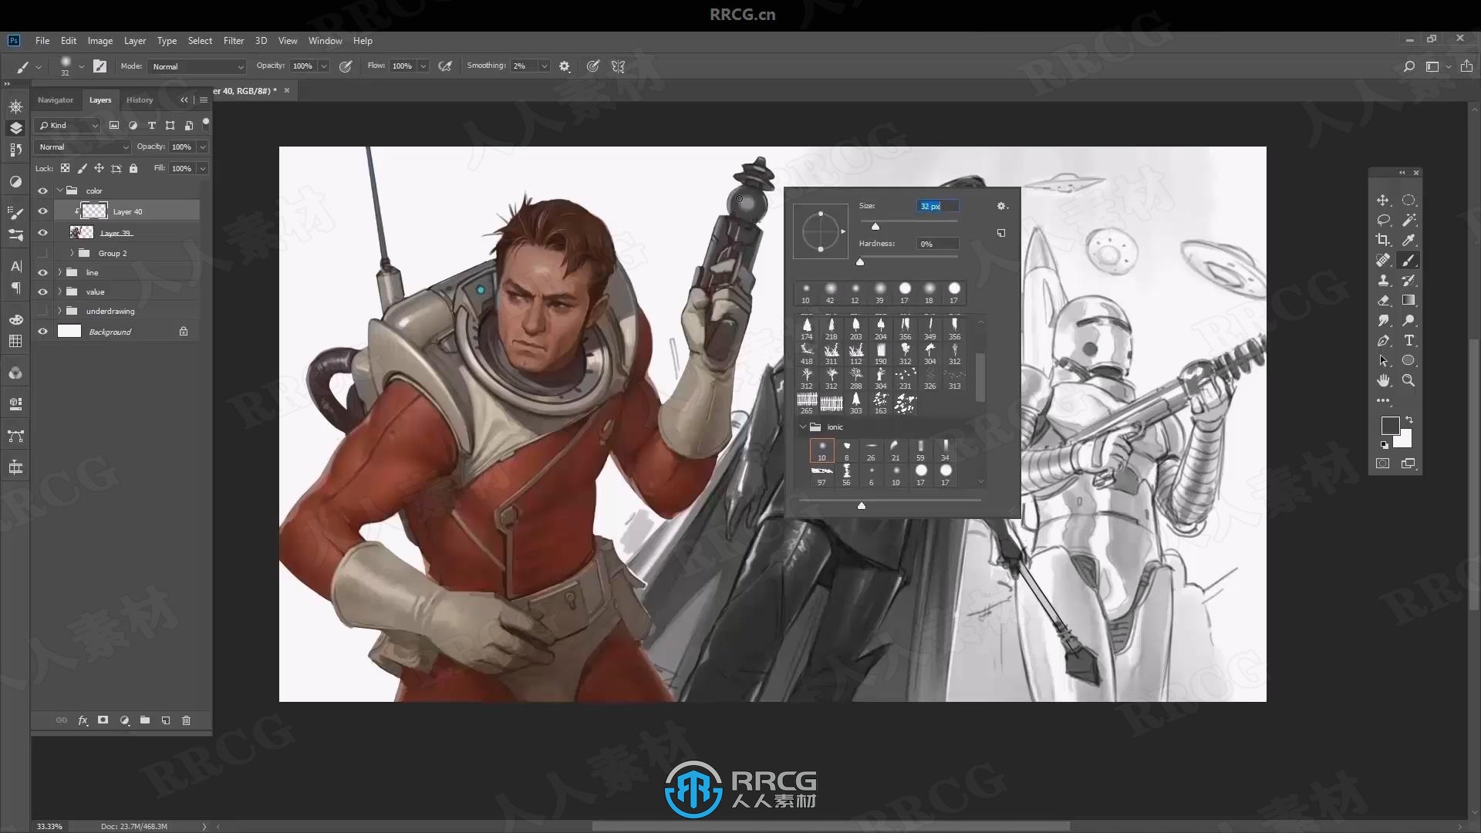Open the Flow dropdown arrow

(x=423, y=66)
